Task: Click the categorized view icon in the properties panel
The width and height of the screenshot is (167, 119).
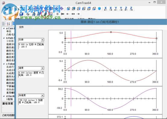Action: (4, 23)
